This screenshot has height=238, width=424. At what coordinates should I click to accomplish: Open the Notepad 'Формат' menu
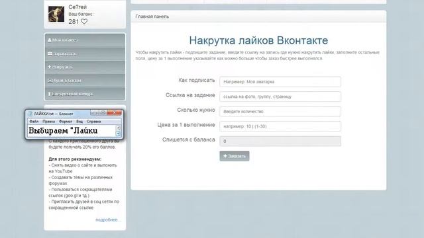pyautogui.click(x=66, y=122)
